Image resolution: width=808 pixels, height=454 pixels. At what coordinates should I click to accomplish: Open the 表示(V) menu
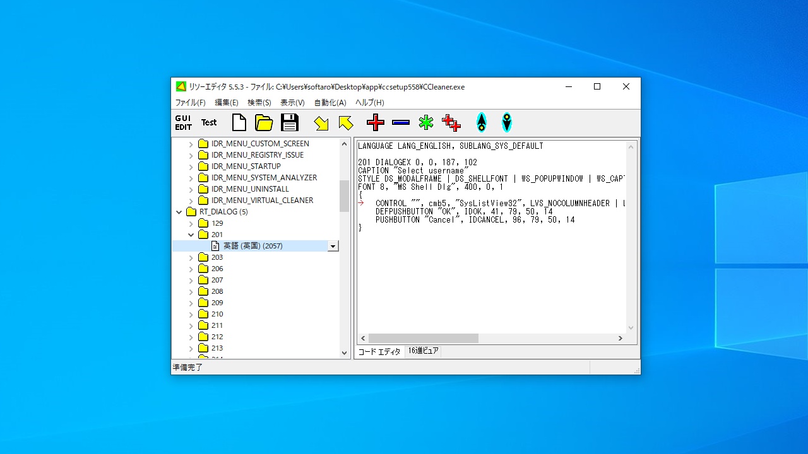[x=292, y=103]
